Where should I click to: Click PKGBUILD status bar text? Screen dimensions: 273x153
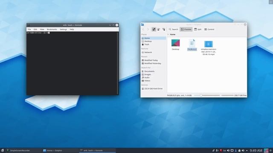click(x=179, y=95)
